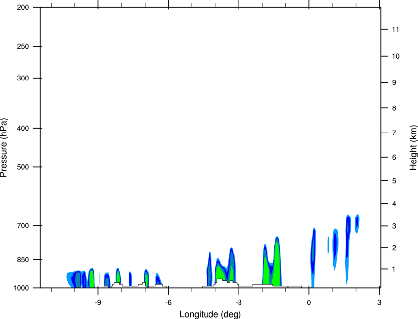This screenshot has width=418, height=319.
Task: Click the 3 longitude tick label
Action: point(379,302)
